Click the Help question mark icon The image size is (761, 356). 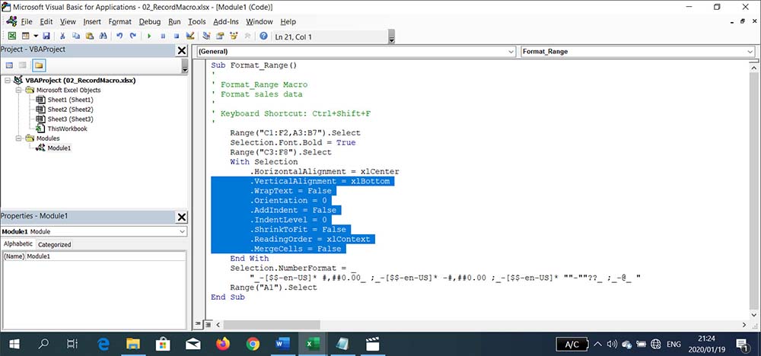[x=263, y=36]
